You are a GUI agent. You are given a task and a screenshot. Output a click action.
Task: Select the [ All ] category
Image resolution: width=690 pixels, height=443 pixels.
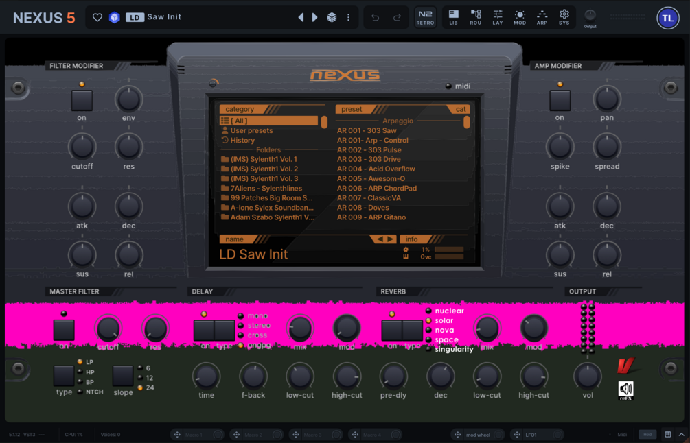268,121
